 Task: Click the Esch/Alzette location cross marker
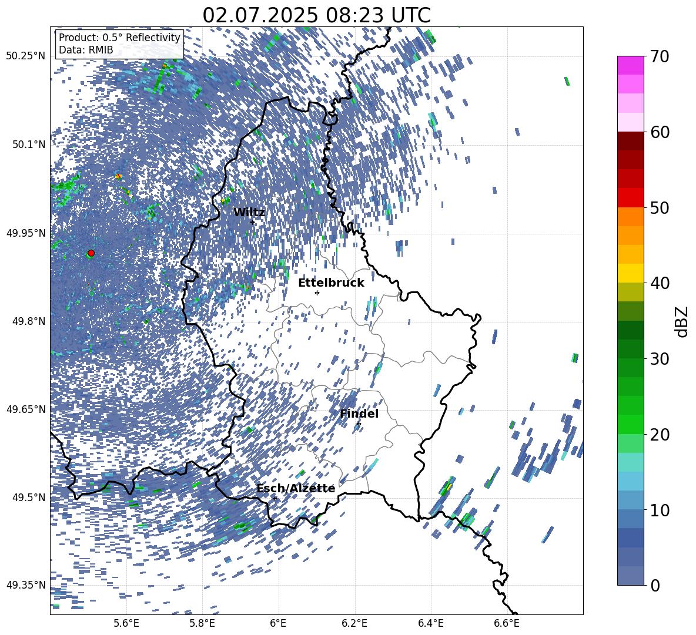(275, 498)
